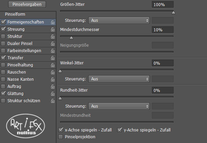207x143 pixels.
Task: Toggle lock icon beside Struktur schützen
Action: pos(53,101)
